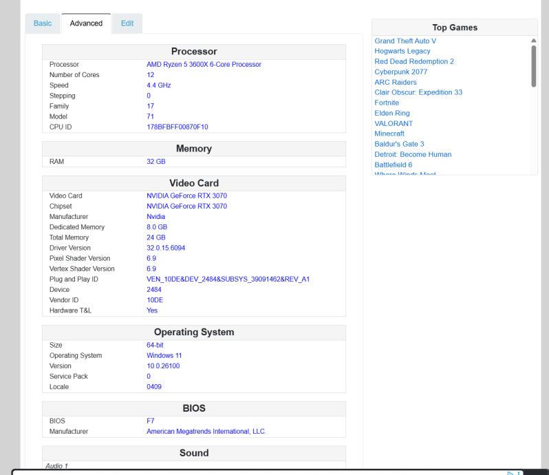Click the Family value 17
The width and height of the screenshot is (549, 475).
150,106
